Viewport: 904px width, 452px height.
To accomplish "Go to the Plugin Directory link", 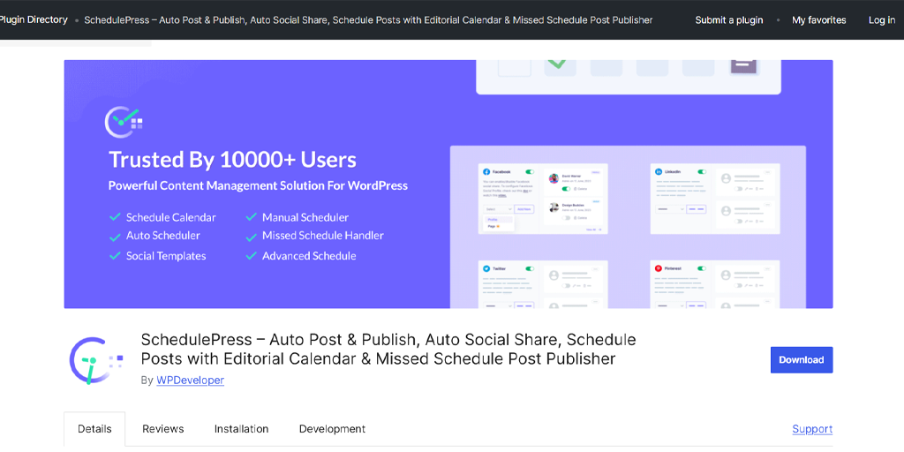I will click(x=34, y=19).
